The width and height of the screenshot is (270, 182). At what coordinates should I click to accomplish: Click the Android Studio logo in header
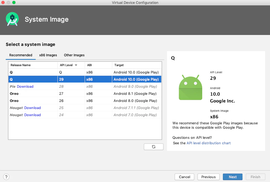point(12,19)
